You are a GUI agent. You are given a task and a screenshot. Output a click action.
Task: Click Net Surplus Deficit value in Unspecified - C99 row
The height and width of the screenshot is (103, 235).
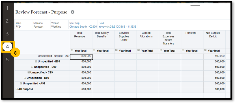tap(220, 72)
